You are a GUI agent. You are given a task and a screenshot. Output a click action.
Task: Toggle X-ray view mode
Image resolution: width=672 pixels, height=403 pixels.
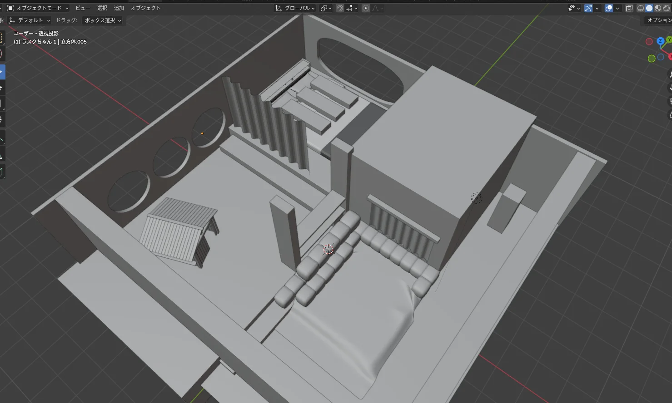click(629, 8)
